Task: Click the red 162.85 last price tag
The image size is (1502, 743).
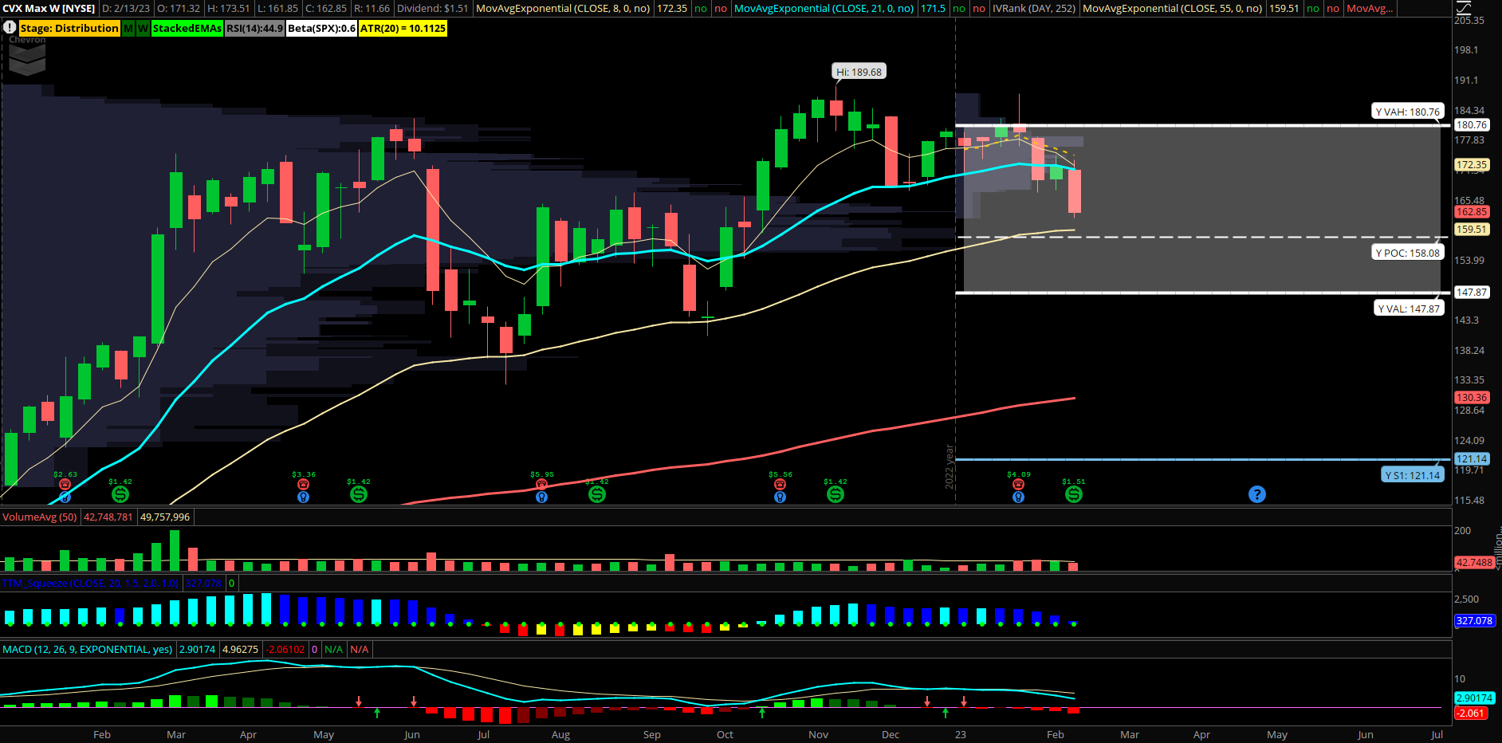Action: [1472, 211]
